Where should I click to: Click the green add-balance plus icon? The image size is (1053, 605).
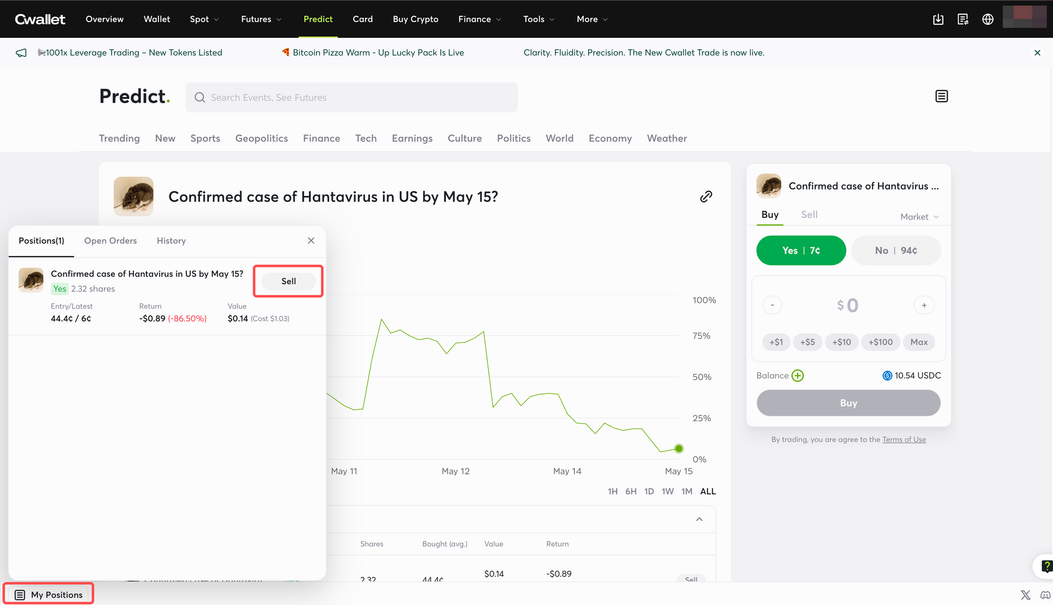coord(798,375)
